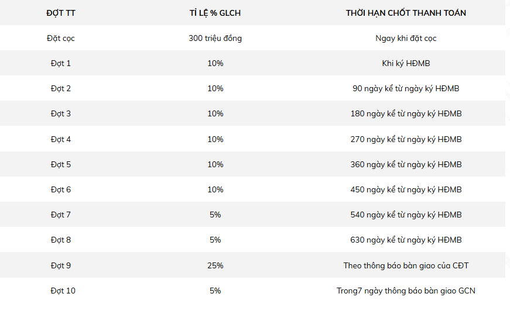The width and height of the screenshot is (510, 311).
Task: Select the "Ngay khi đặt cọc" cell
Action: (406, 38)
